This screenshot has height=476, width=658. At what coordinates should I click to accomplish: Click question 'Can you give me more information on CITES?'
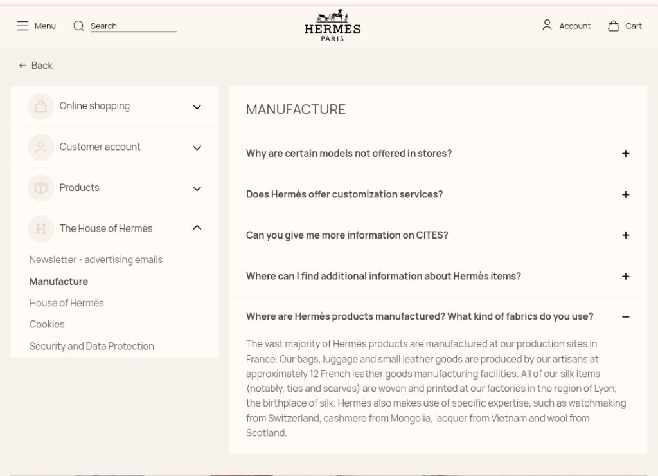click(x=347, y=235)
